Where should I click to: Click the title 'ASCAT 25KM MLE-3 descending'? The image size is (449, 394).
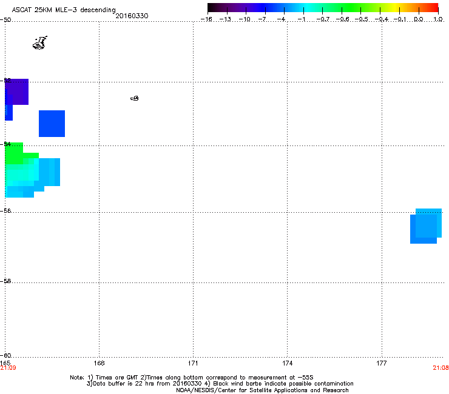click(x=64, y=10)
